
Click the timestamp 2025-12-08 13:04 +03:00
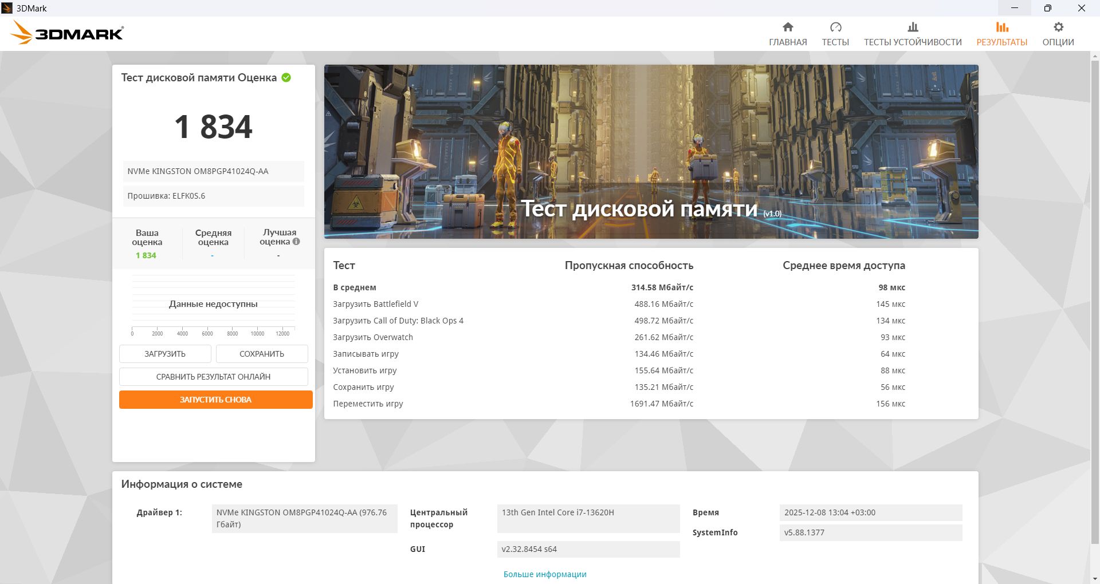[871, 512]
